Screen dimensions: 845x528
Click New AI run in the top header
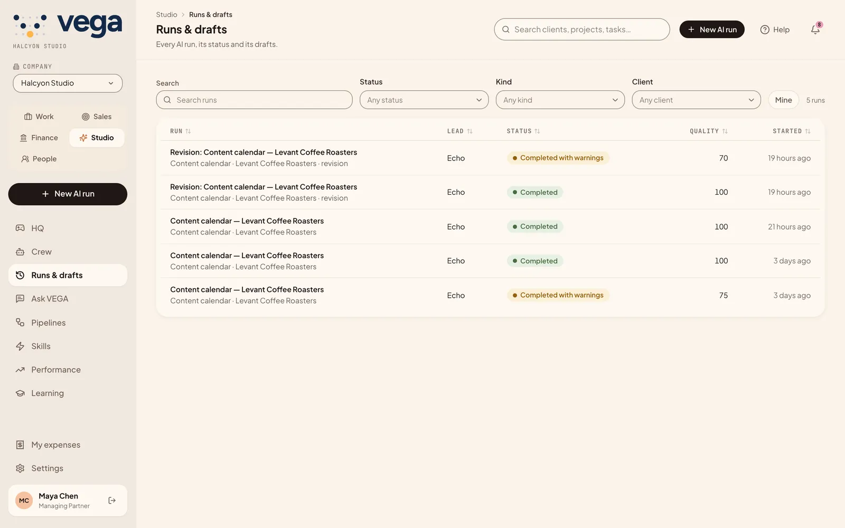click(x=712, y=30)
